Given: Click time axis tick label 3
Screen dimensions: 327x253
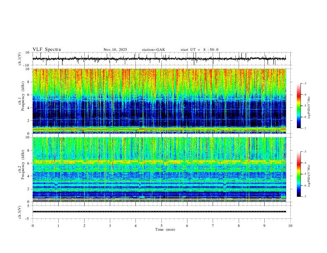Looking at the screenshot, I should [x=110, y=226].
